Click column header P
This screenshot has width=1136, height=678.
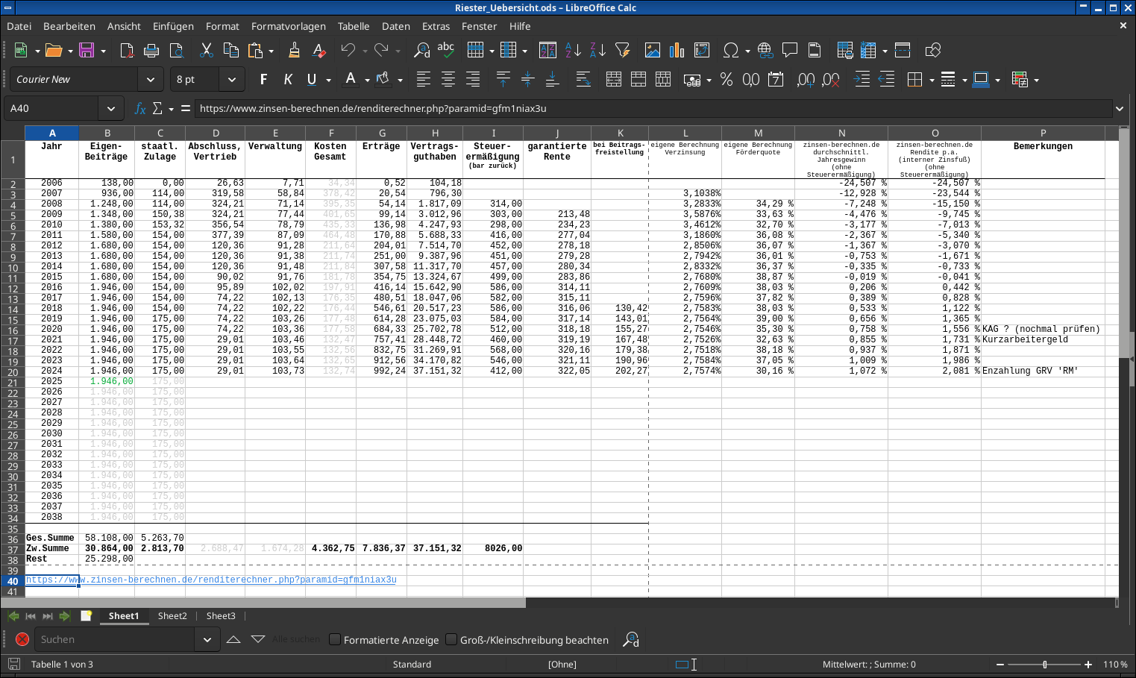1042,134
